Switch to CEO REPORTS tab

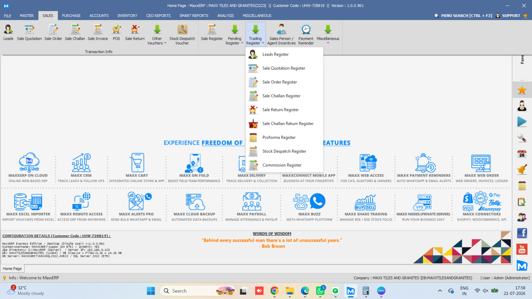[x=158, y=16]
